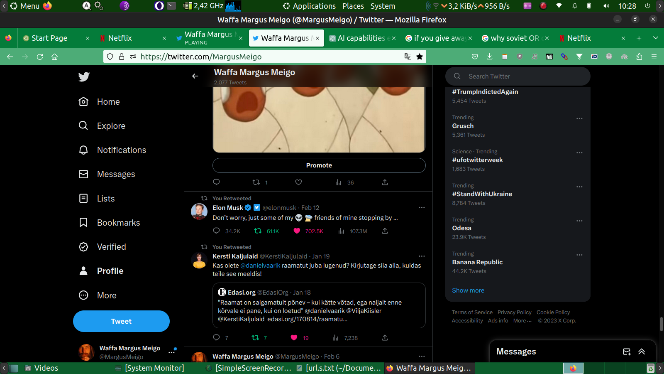Open options for Waffa Margus Meigo Feb 6 tweet
The width and height of the screenshot is (664, 374).
(422, 356)
